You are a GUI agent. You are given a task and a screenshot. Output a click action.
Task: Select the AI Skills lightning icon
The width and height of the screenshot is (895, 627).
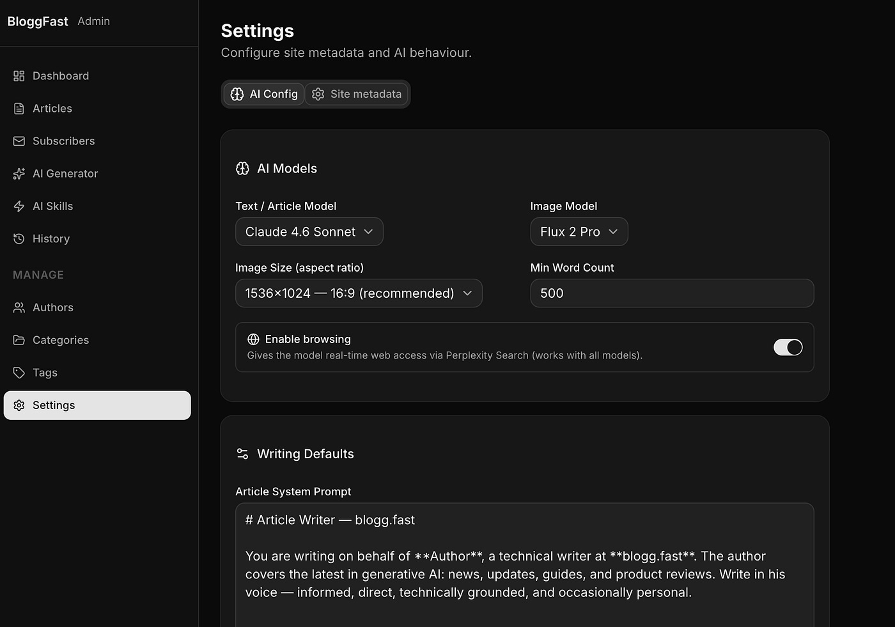tap(19, 206)
